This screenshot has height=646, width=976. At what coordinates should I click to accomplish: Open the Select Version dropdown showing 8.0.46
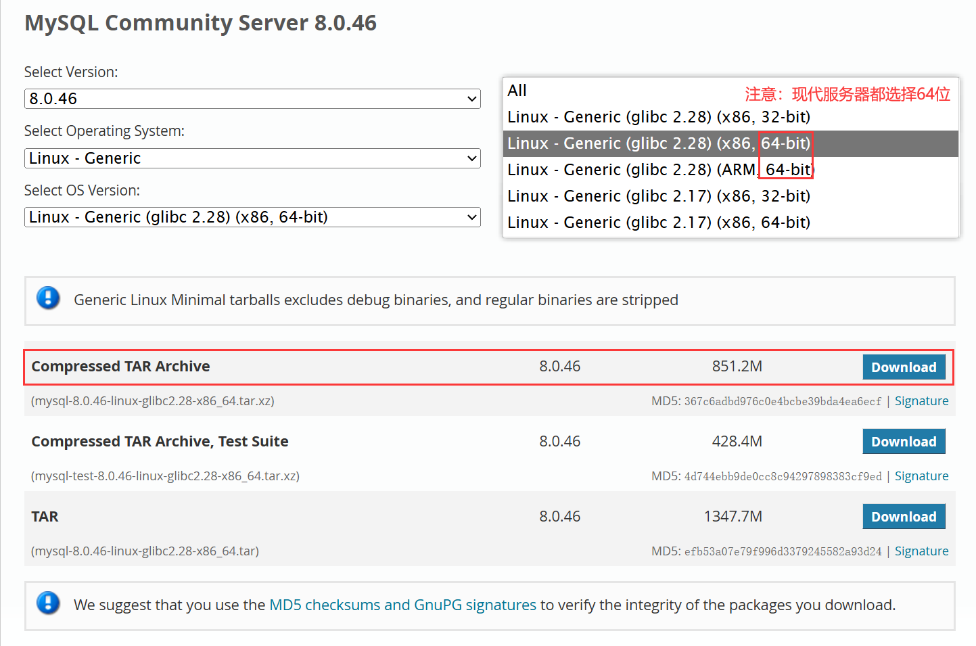(x=252, y=99)
